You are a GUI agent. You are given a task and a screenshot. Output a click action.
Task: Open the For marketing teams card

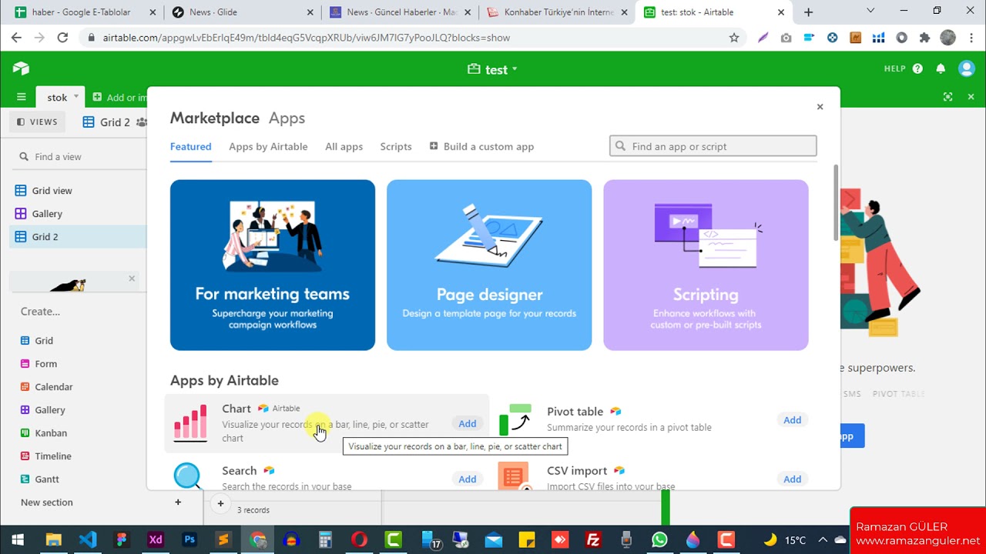click(x=273, y=265)
